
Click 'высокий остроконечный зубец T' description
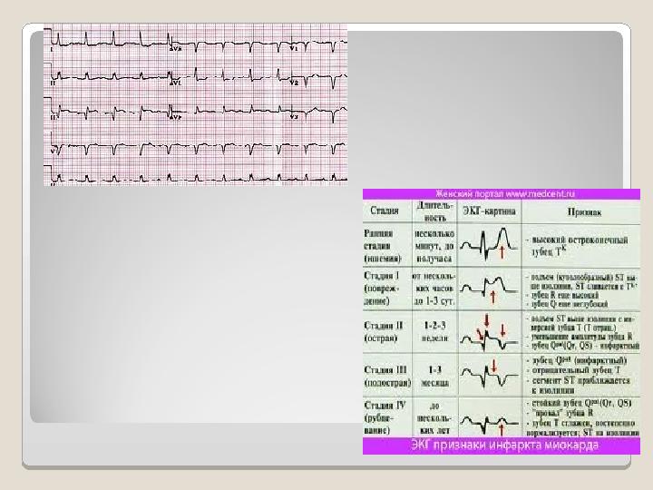pos(579,246)
